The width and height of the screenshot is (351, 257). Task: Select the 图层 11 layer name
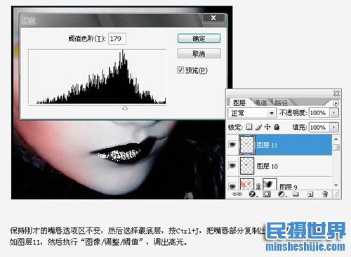267,145
